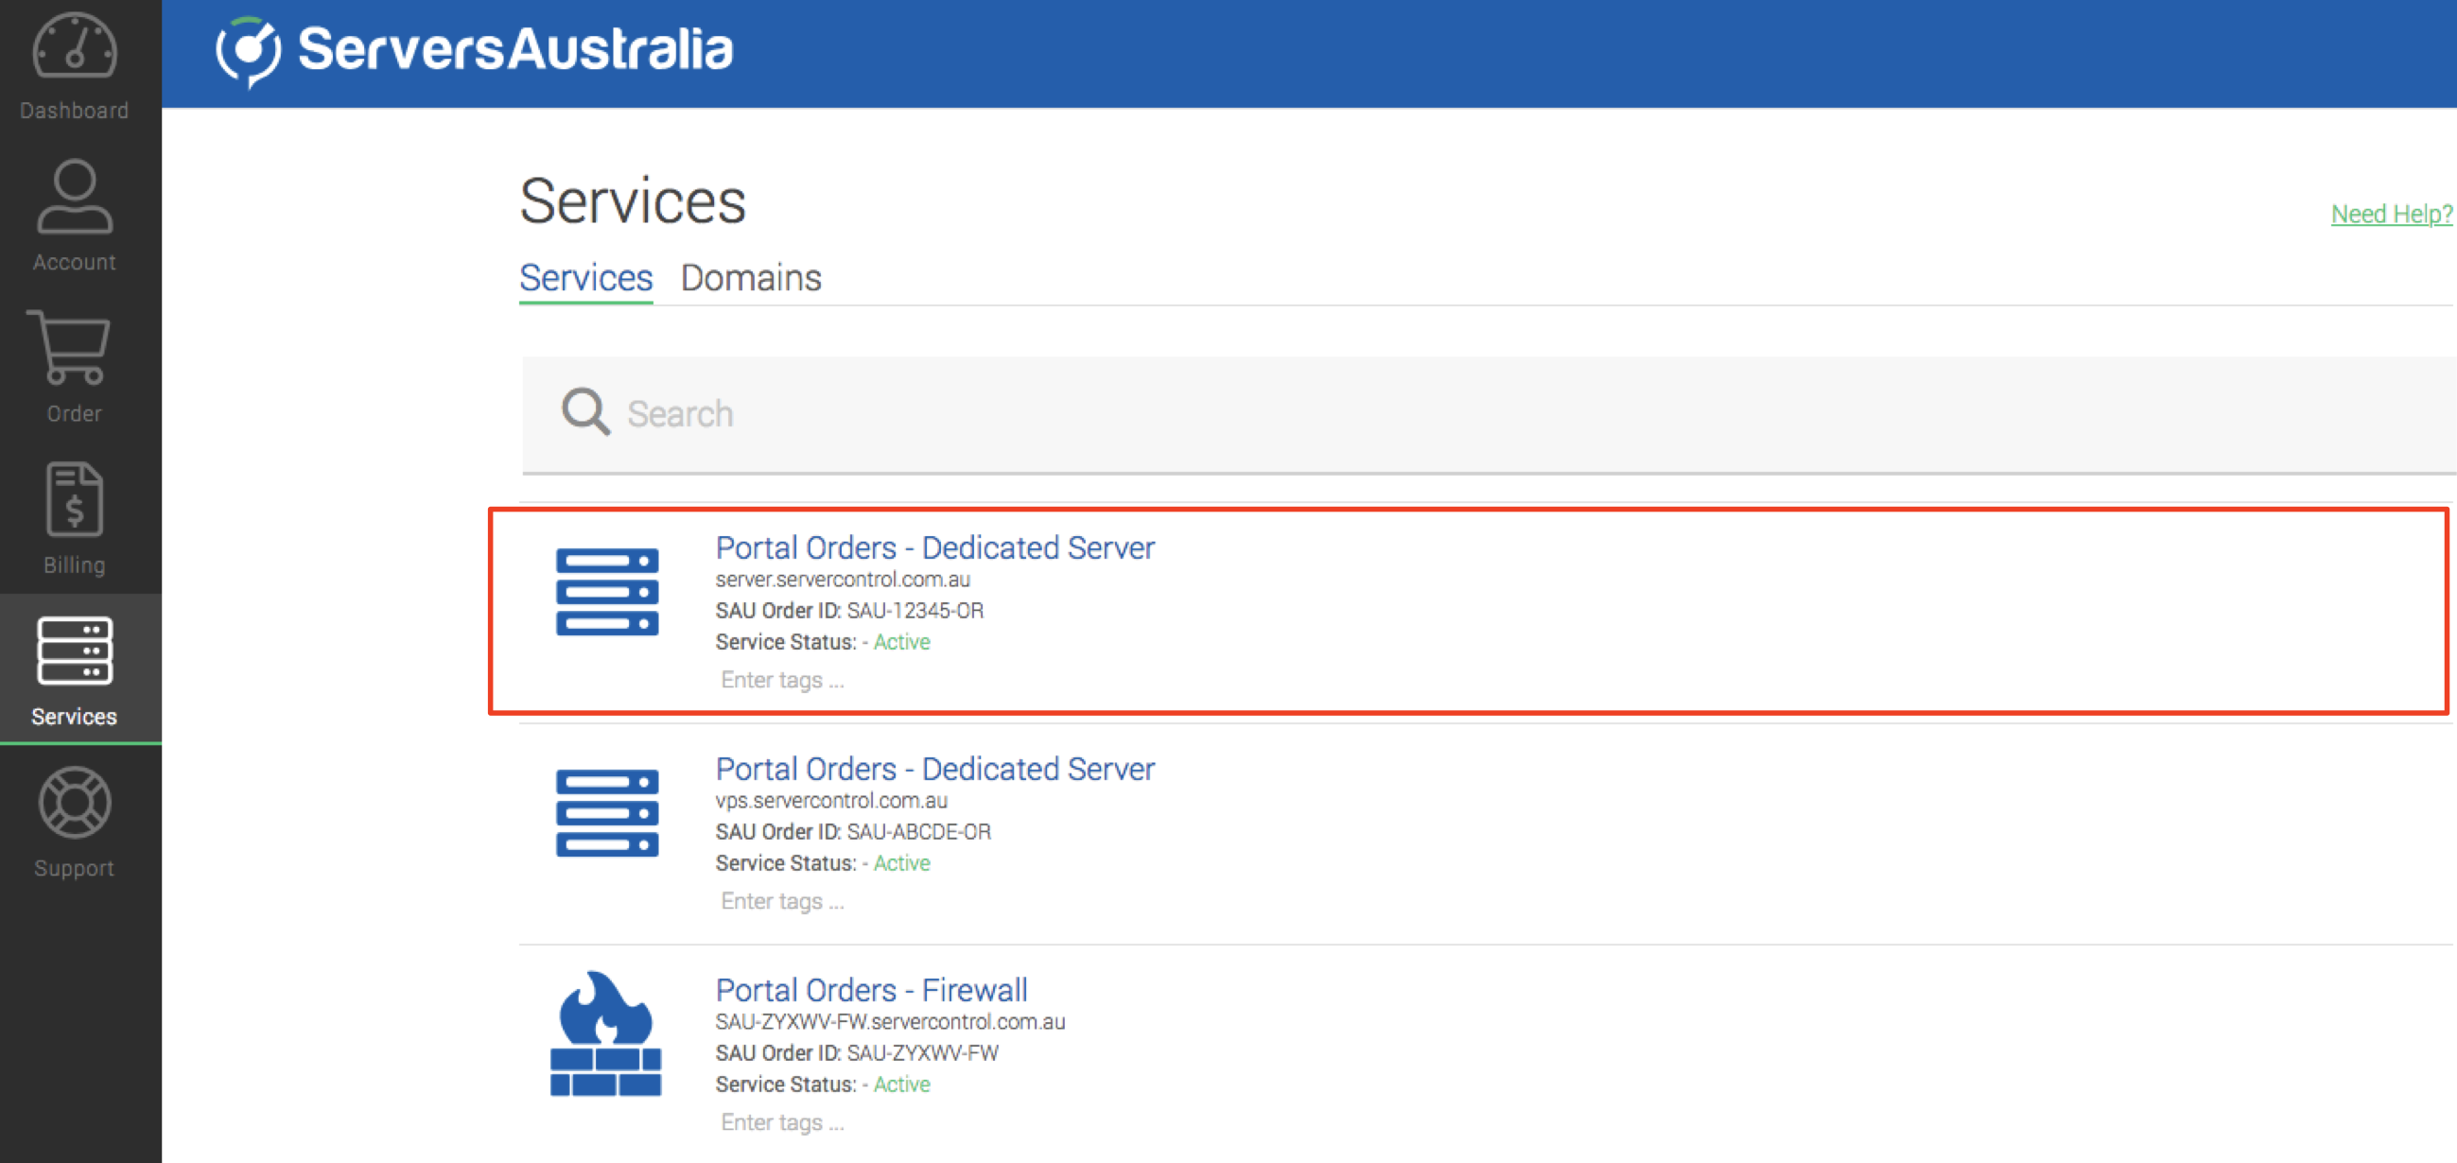Open second Dedicated Server title for vps.servercontrol.com.au
The image size is (2457, 1163).
tap(933, 770)
